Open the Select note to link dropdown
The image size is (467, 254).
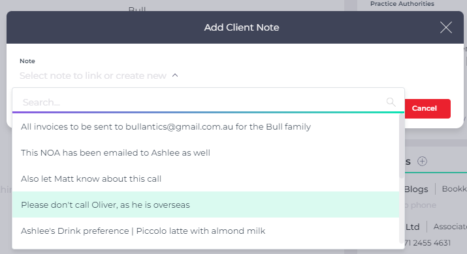pos(93,76)
